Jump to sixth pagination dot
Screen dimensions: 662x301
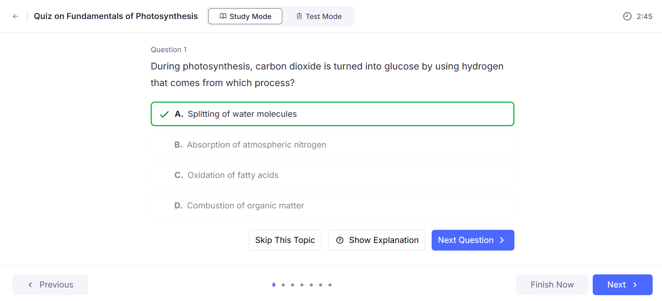[x=320, y=285]
